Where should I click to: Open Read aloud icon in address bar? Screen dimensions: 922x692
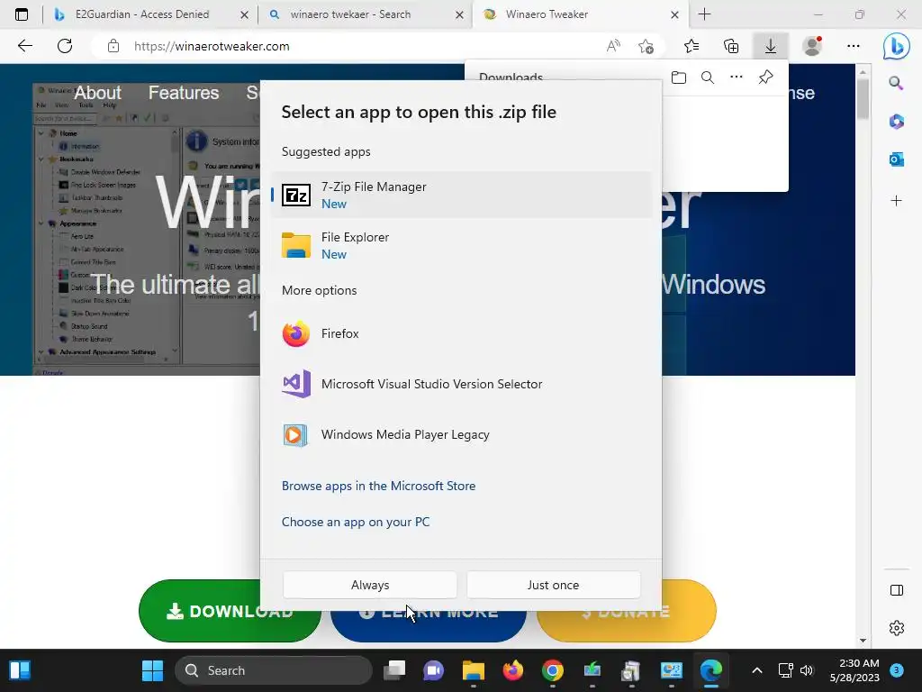(613, 47)
